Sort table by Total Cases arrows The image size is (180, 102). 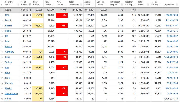pos(30,5)
